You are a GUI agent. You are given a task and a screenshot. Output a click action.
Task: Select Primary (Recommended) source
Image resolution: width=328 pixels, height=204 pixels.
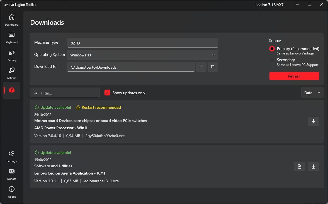coord(272,49)
